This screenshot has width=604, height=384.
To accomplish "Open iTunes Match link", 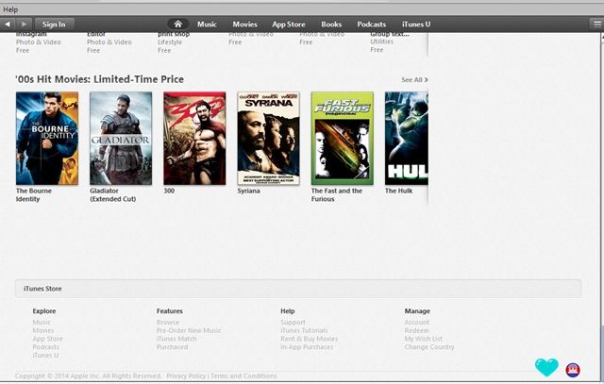I will pos(176,339).
